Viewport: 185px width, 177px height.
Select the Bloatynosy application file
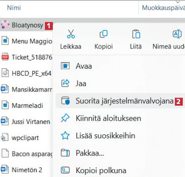pos(26,25)
